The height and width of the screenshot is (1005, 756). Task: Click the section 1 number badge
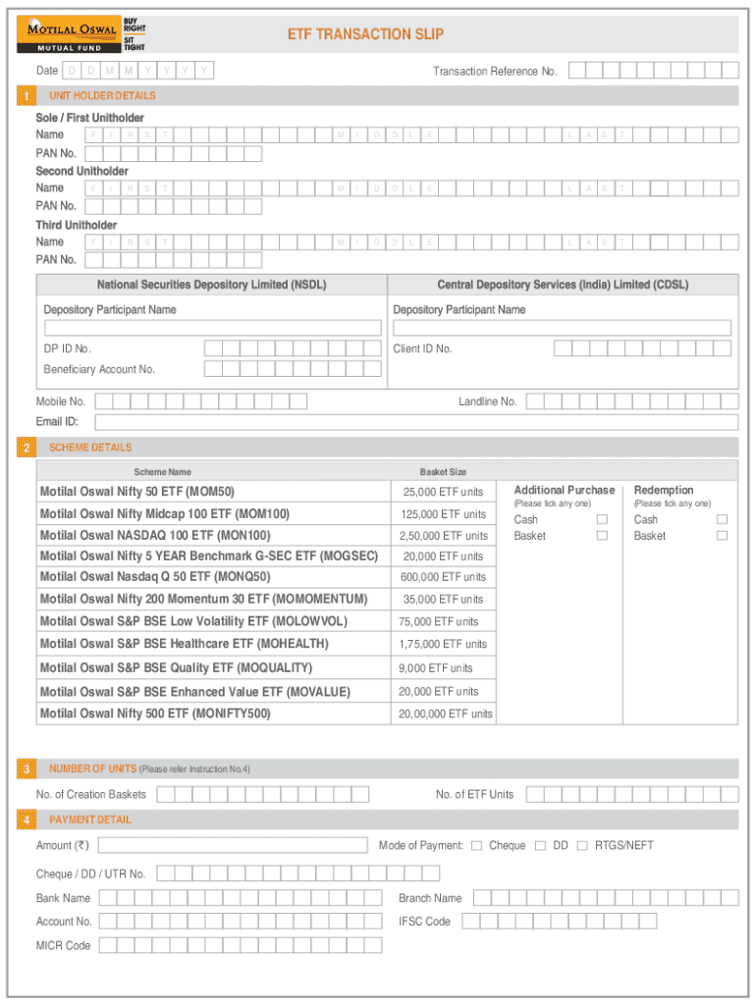pos(27,96)
